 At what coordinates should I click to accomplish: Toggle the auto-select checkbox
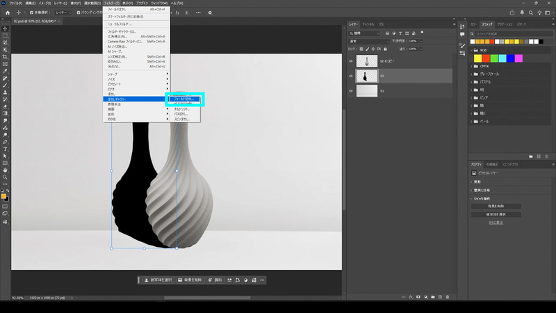coord(31,13)
